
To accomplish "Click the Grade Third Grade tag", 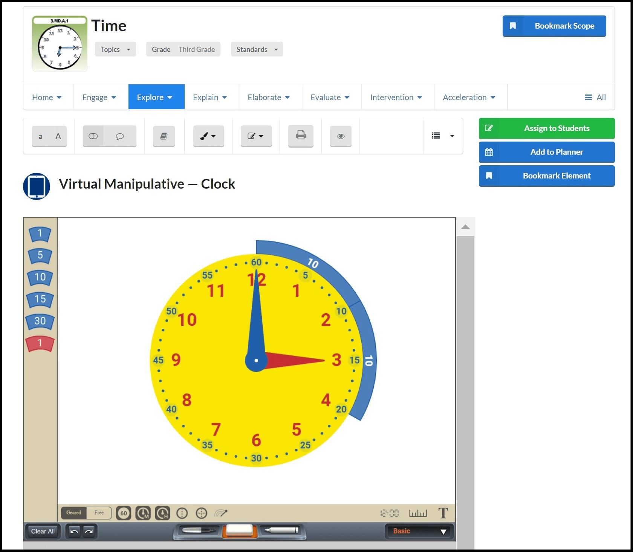I will pyautogui.click(x=183, y=49).
